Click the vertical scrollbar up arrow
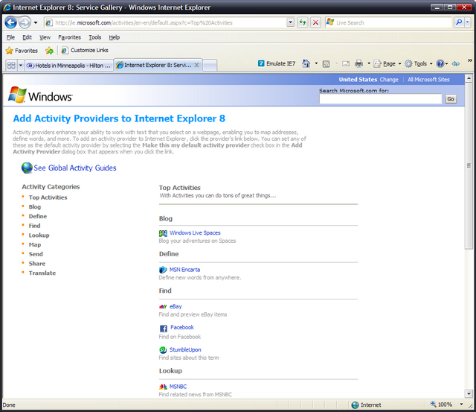Viewport: 476px width, 412px height. click(469, 78)
